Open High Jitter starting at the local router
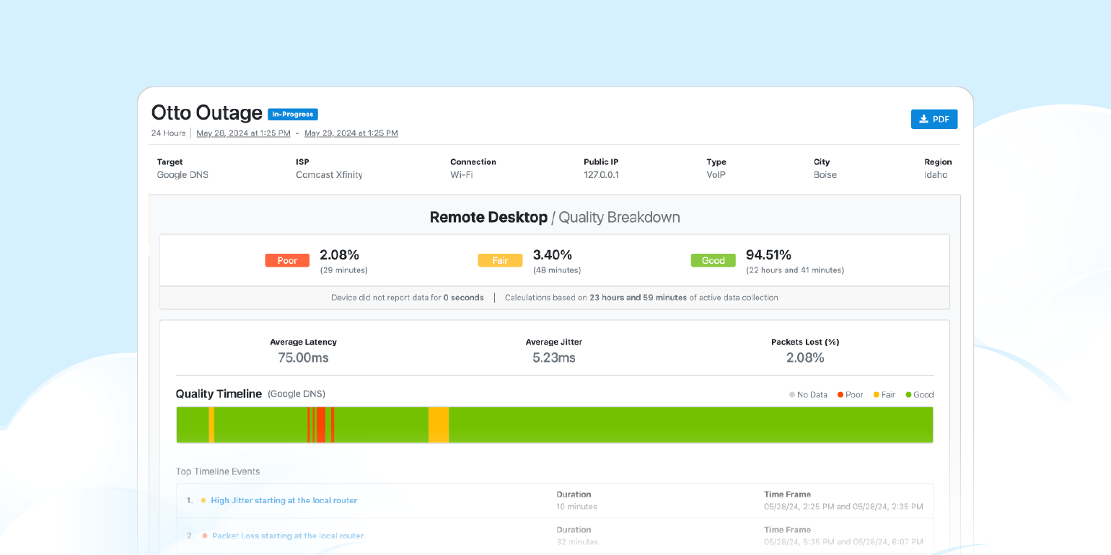Image resolution: width=1111 pixels, height=555 pixels. pos(284,500)
